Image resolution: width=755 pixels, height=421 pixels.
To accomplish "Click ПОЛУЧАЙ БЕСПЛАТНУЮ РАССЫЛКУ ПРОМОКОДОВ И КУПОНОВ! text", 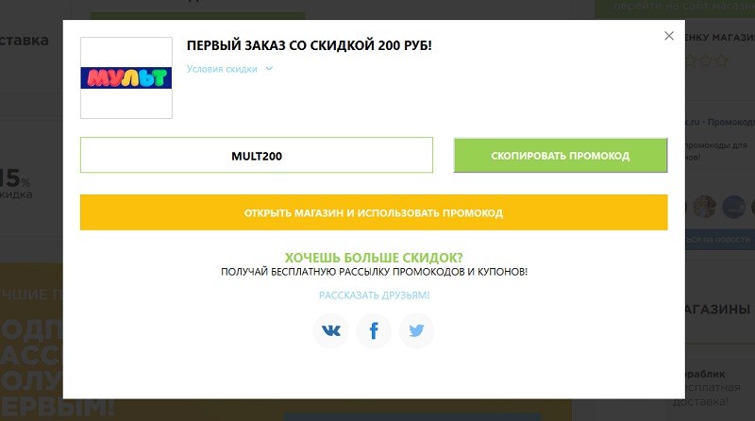I will click(374, 272).
